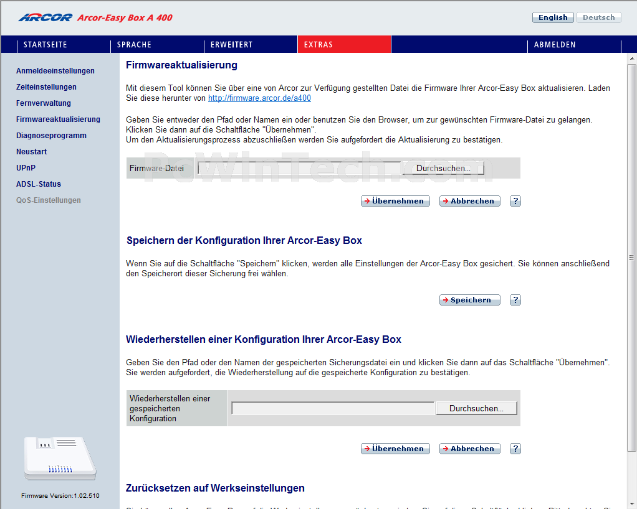Switch language to Deutsch
637x509 pixels.
point(599,17)
